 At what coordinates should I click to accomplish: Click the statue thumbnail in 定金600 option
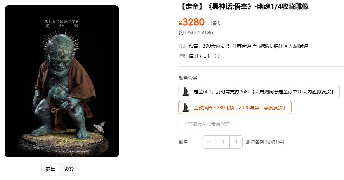(x=186, y=91)
